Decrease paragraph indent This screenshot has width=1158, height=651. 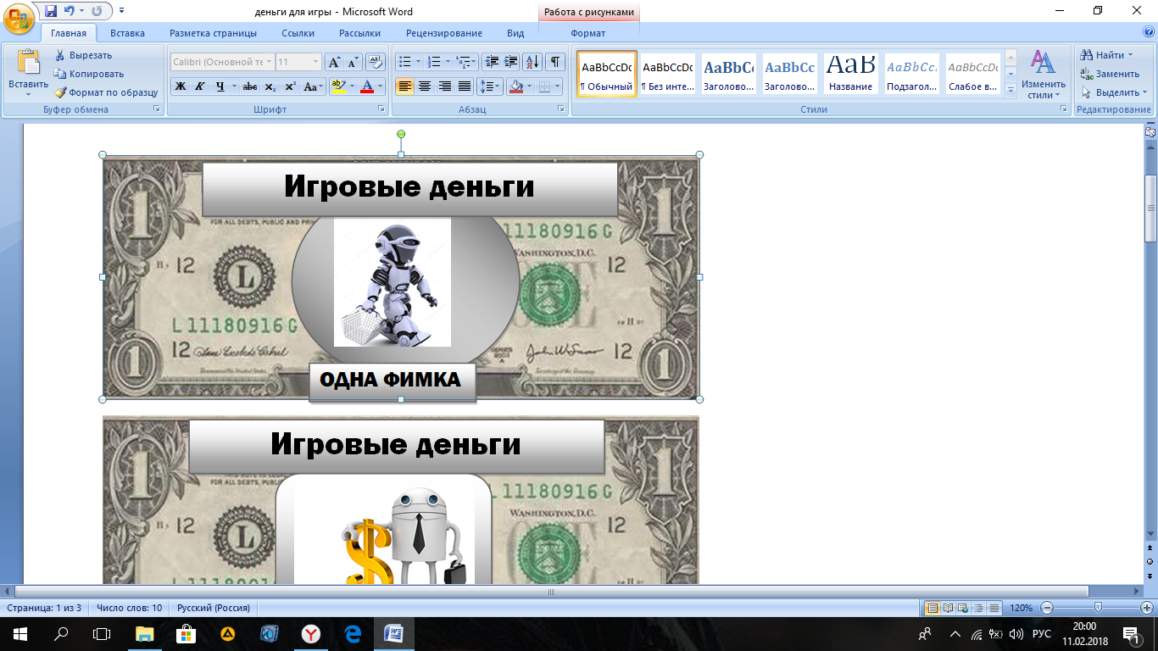point(492,62)
